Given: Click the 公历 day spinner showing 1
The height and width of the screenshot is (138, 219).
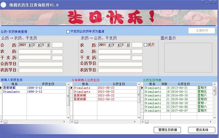Looking at the screenshot, I should click(46, 45).
